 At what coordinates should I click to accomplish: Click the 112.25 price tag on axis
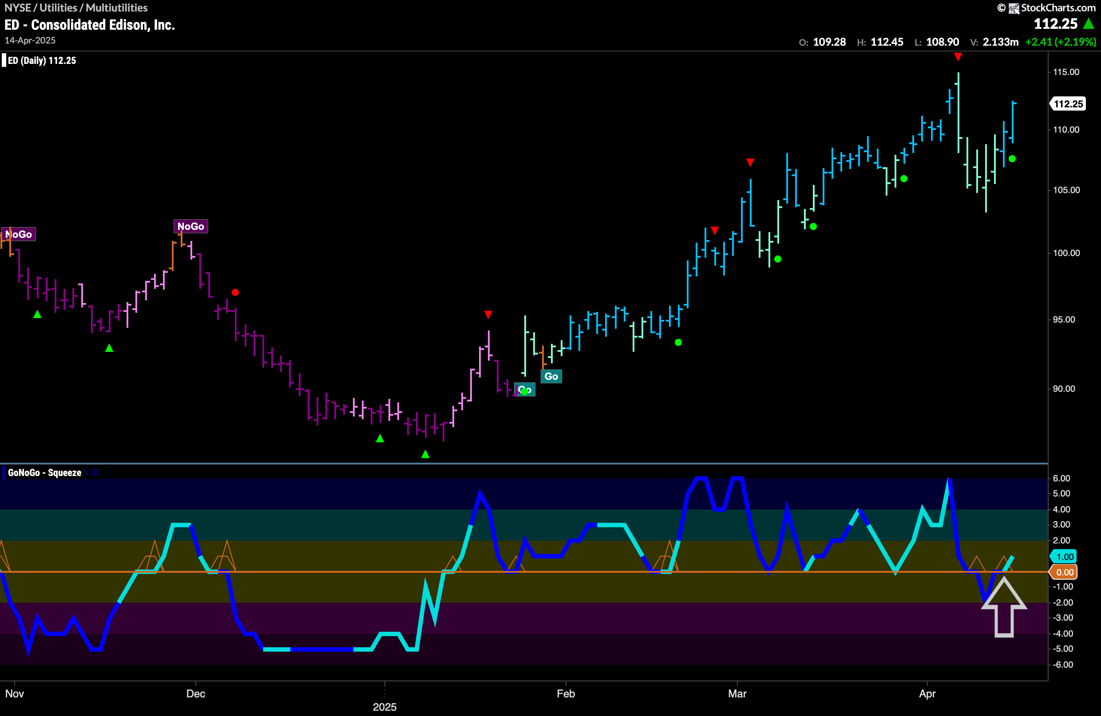[x=1068, y=103]
